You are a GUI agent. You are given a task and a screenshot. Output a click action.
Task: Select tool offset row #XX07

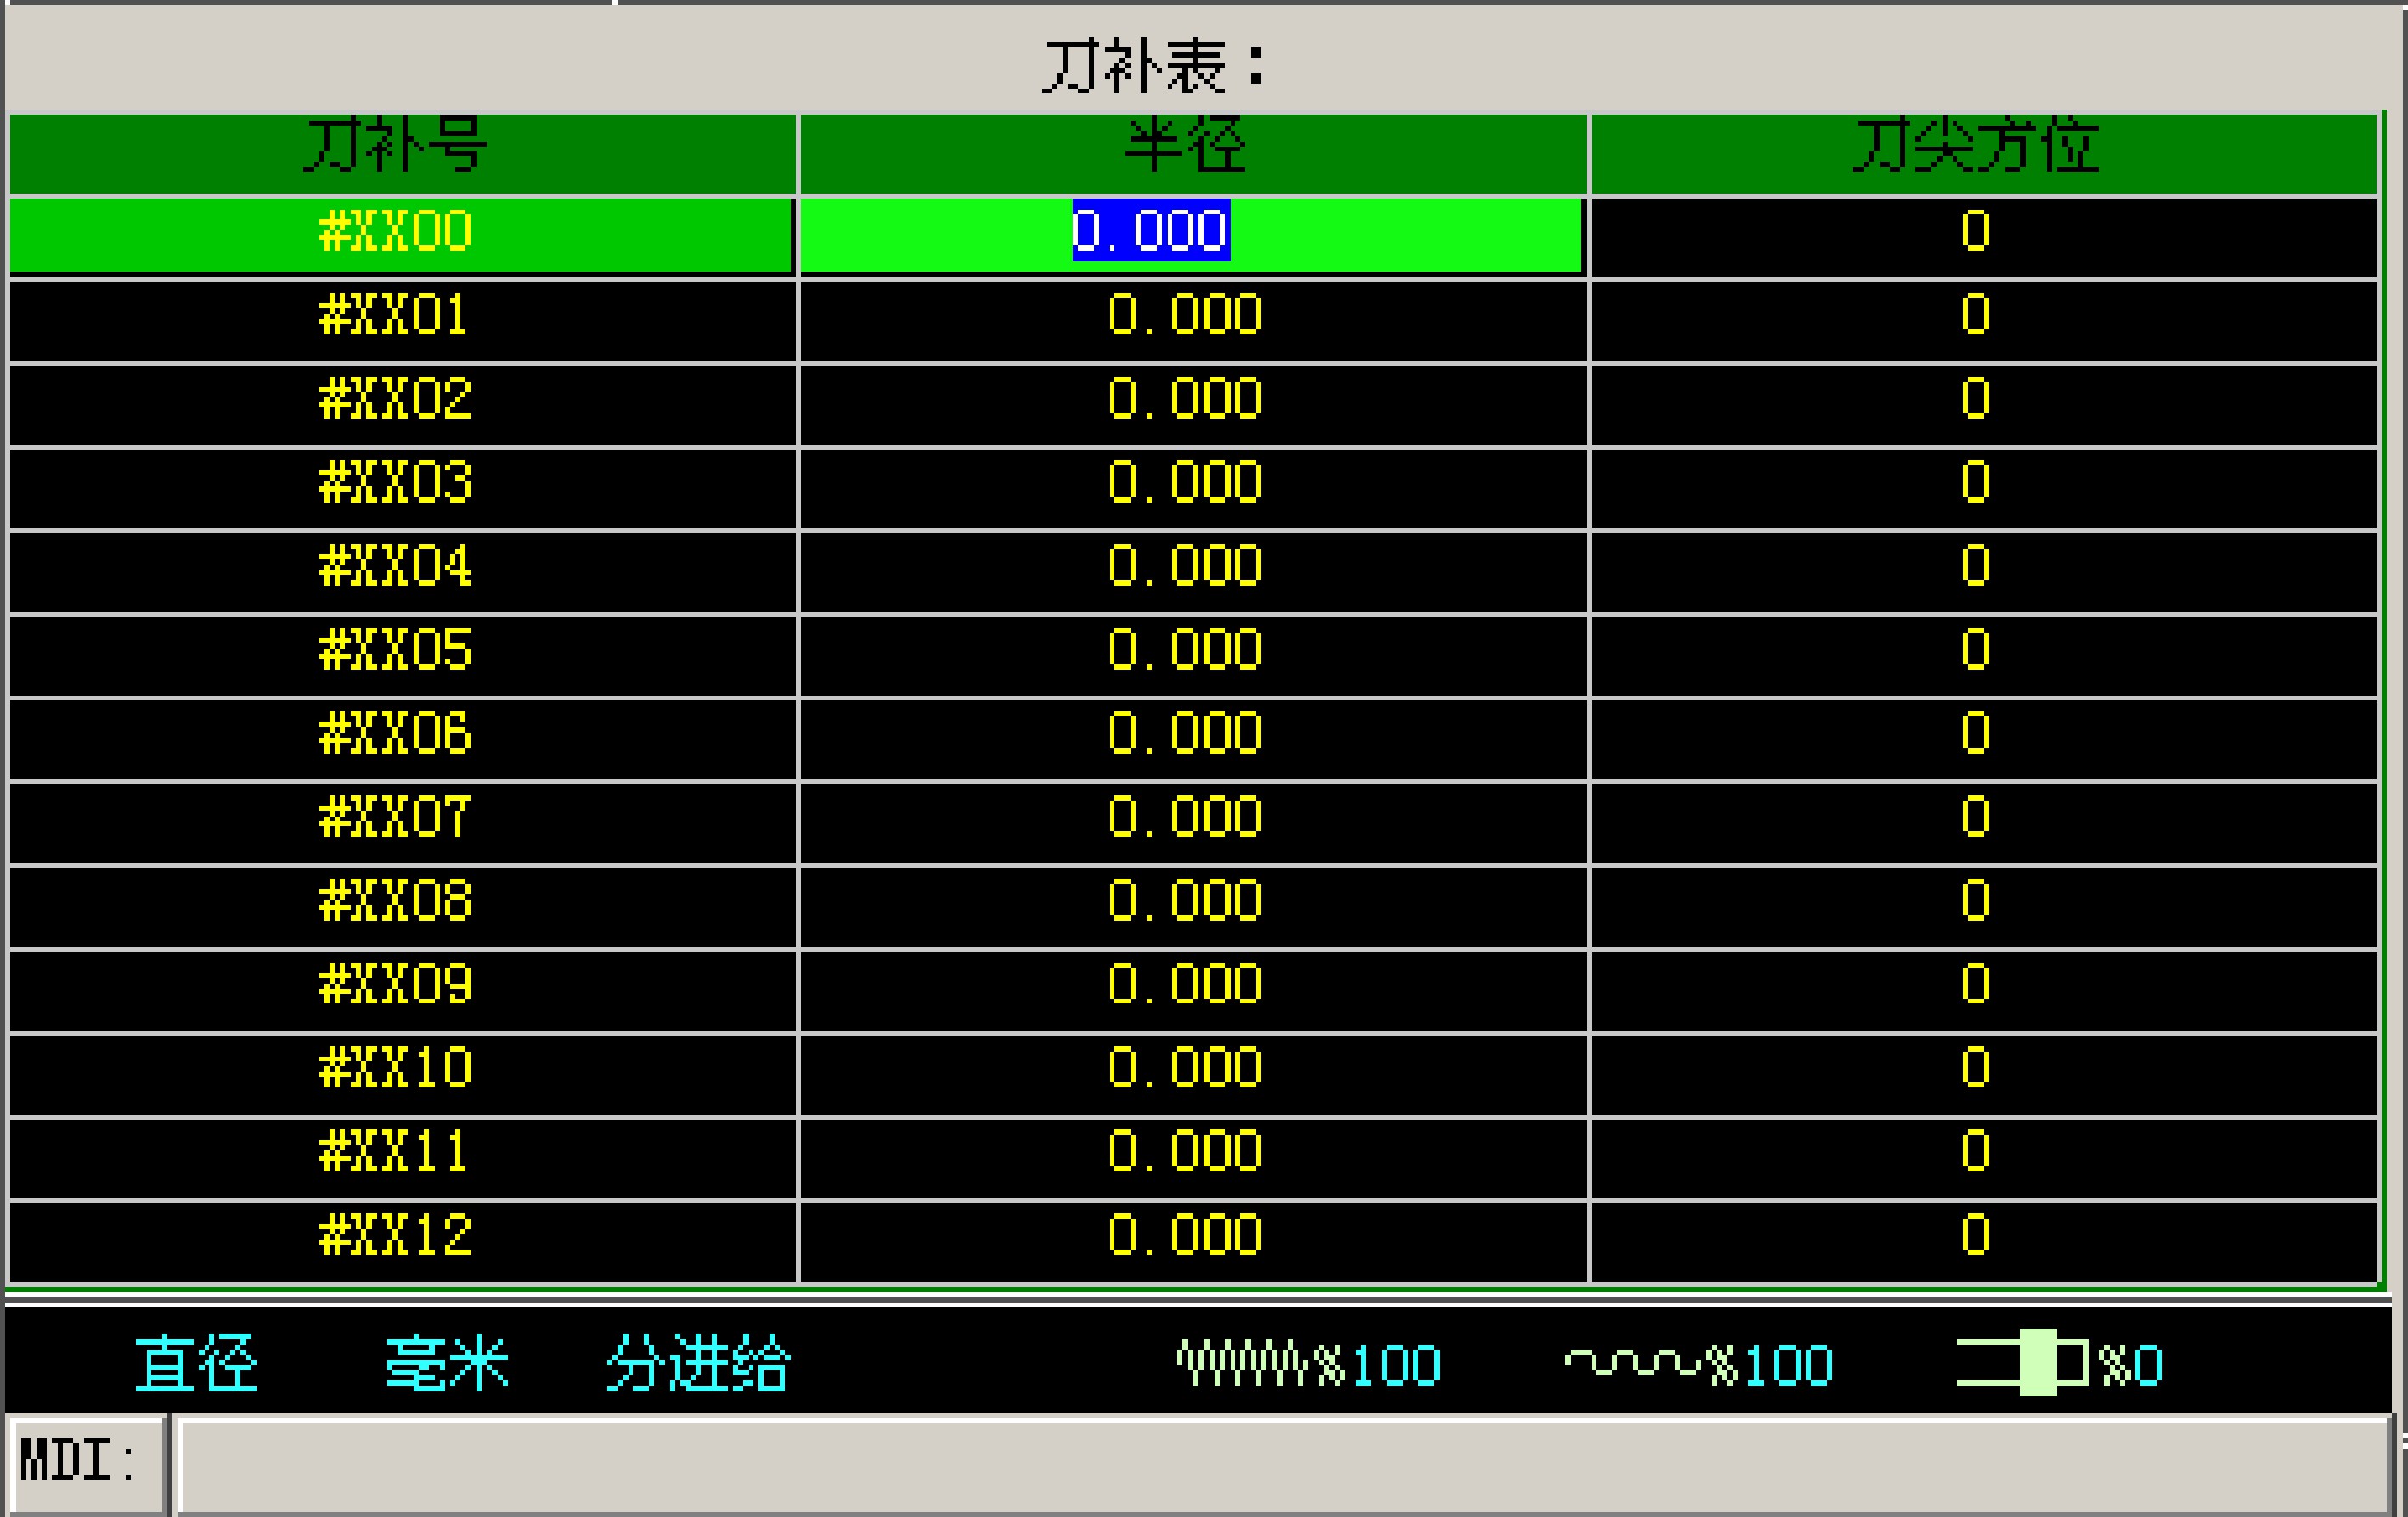point(402,823)
